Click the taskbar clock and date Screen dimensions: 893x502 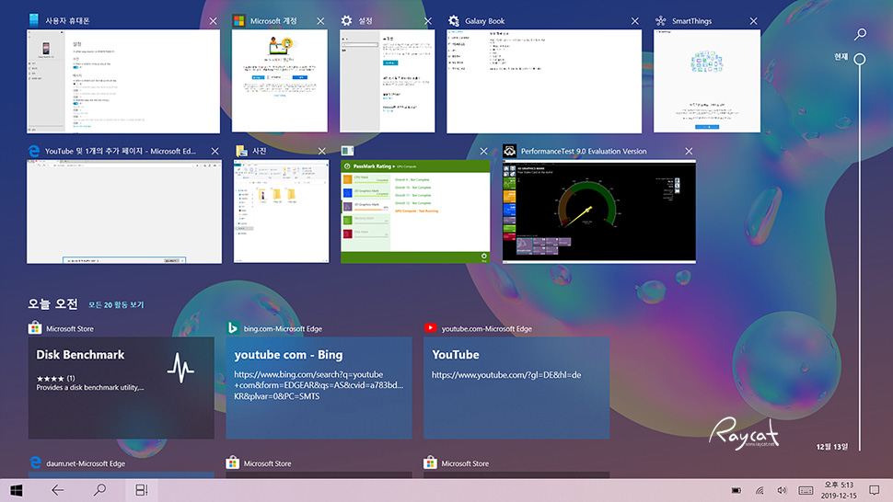839,490
